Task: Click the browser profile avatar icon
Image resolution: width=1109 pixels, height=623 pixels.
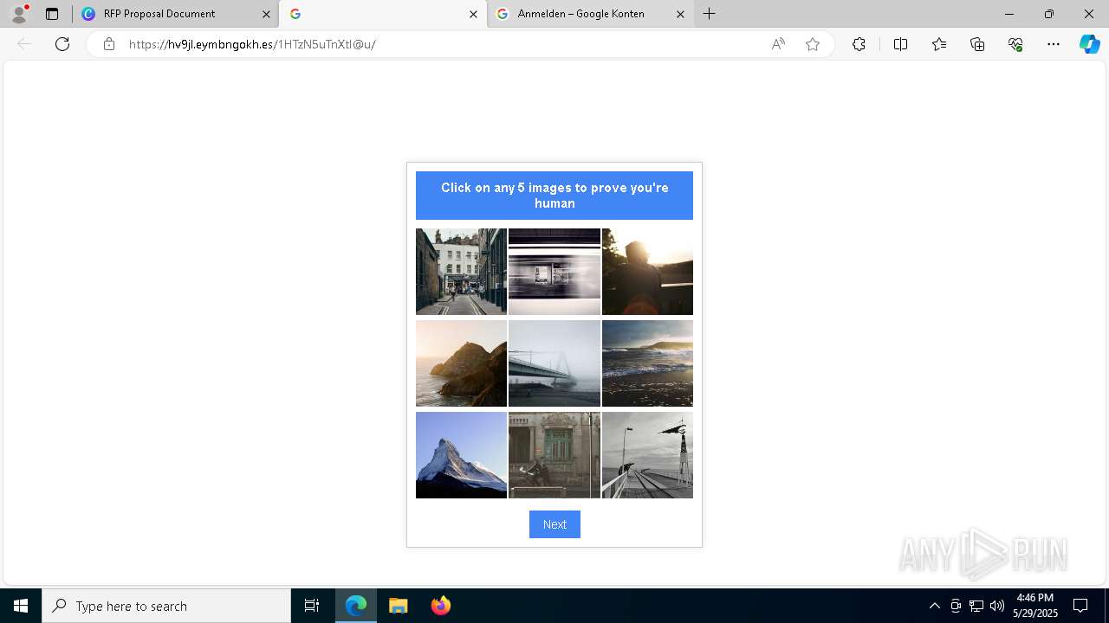Action: (x=19, y=13)
